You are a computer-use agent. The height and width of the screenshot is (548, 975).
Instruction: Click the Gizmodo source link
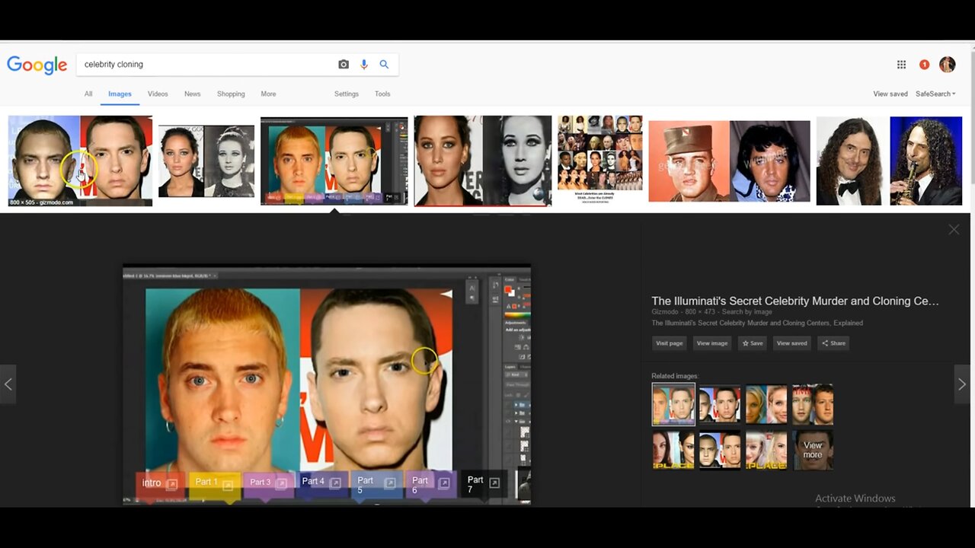click(x=664, y=311)
